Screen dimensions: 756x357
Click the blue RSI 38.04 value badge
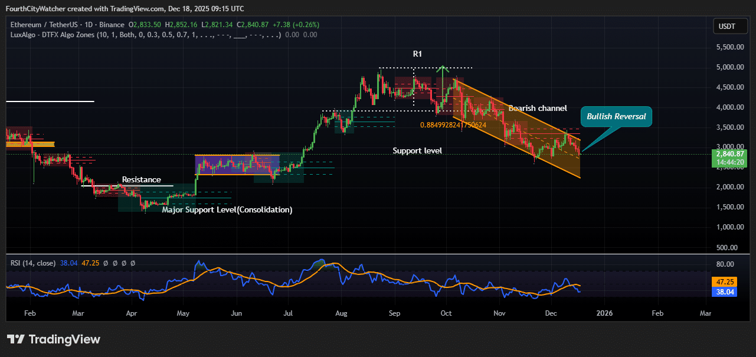724,292
